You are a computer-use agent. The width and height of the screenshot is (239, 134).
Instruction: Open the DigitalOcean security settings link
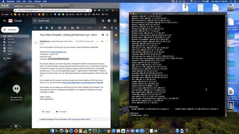83,83
